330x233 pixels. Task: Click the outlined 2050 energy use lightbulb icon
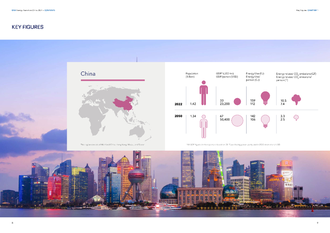click(x=265, y=121)
